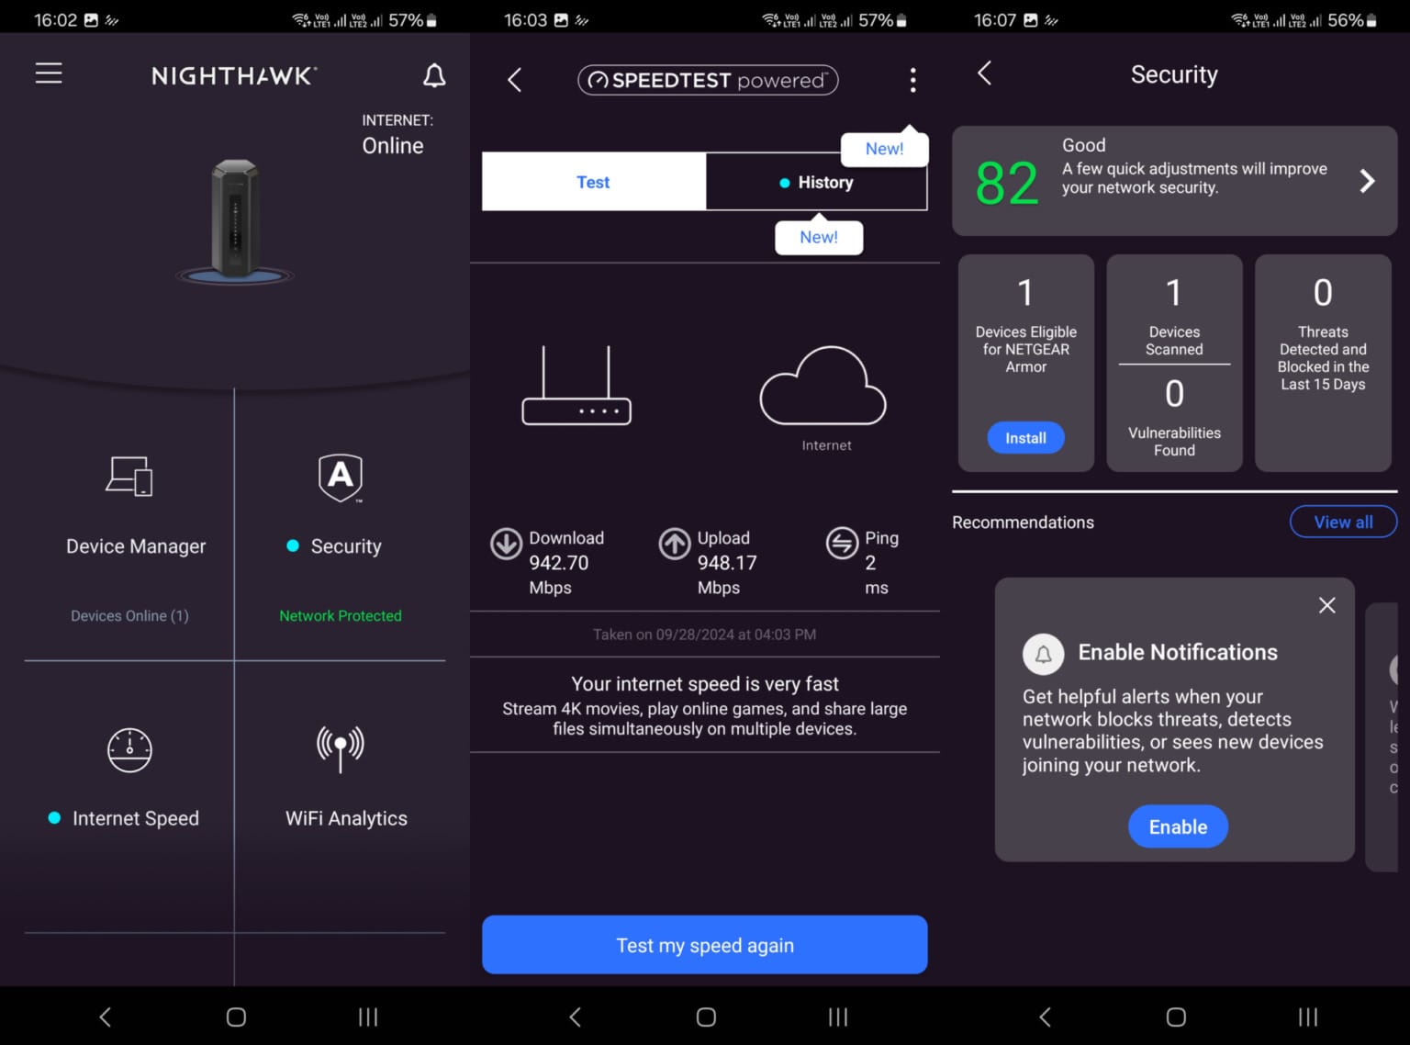Tap the router image on the home screen
Viewport: 1410px width, 1045px height.
234,220
